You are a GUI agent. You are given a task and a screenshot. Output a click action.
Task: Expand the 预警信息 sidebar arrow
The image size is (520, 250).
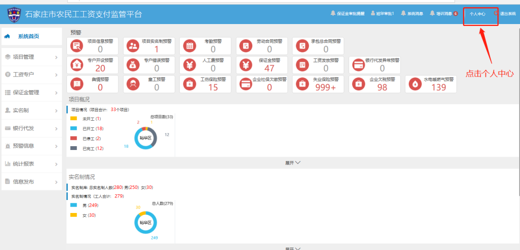click(56, 146)
